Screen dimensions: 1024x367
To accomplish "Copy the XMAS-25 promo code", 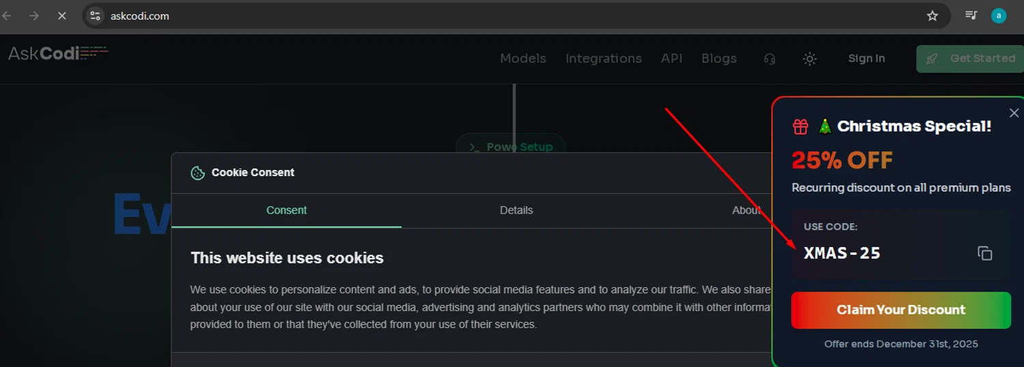I will pos(984,253).
